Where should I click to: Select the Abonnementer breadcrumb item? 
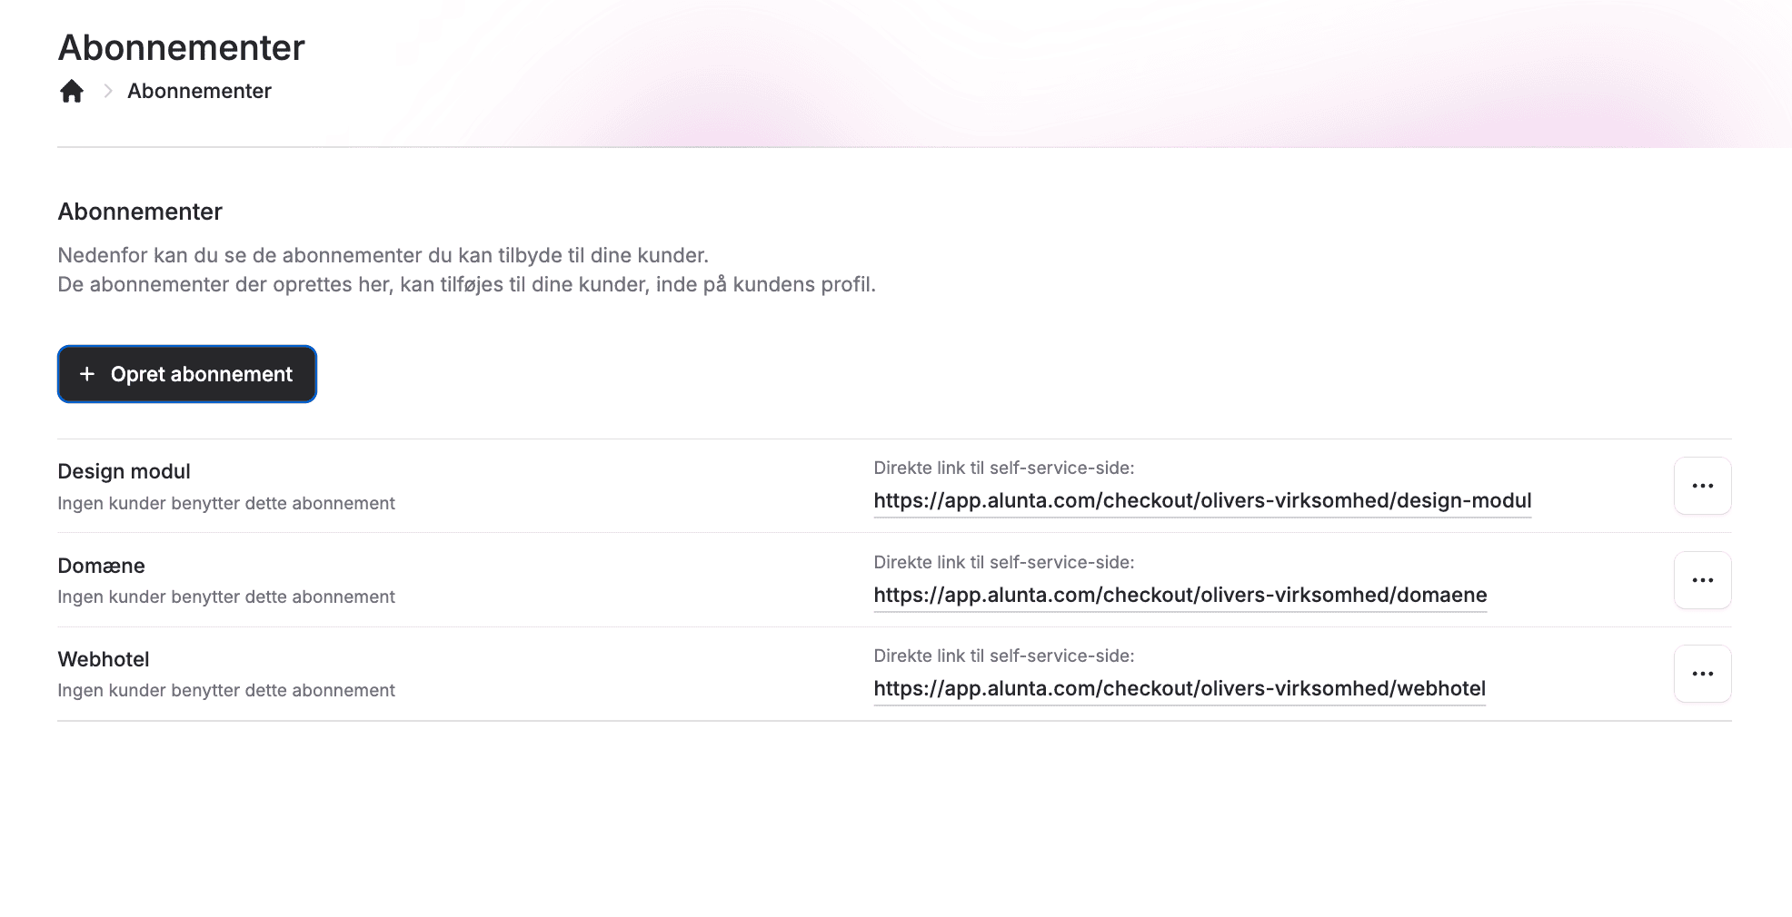(x=199, y=92)
